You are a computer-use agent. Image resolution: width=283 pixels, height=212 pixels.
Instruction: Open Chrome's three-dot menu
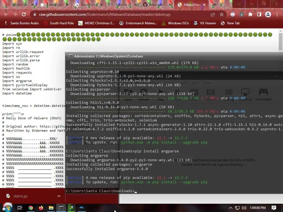click(x=277, y=14)
